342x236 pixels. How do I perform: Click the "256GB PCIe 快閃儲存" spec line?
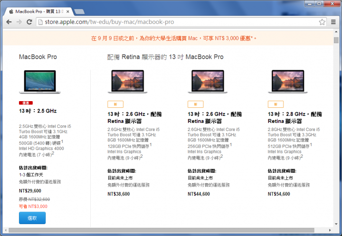click(209, 146)
